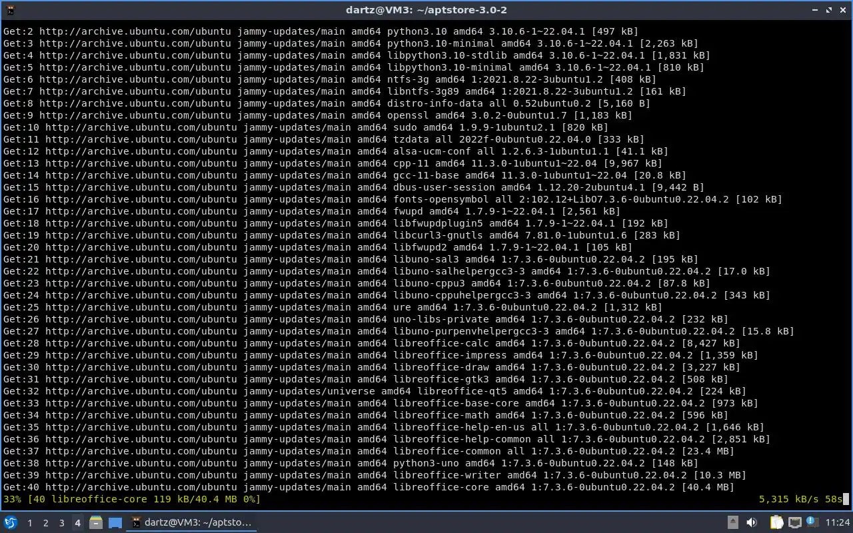Image resolution: width=853 pixels, height=533 pixels.
Task: Click the Get:39 libreoffice-writer line
Action: pos(375,475)
